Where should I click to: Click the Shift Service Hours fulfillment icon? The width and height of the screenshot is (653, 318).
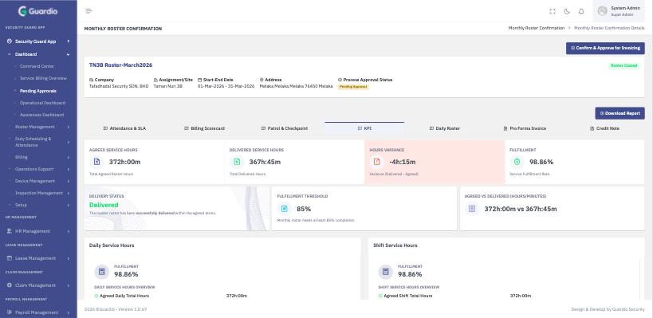386,272
